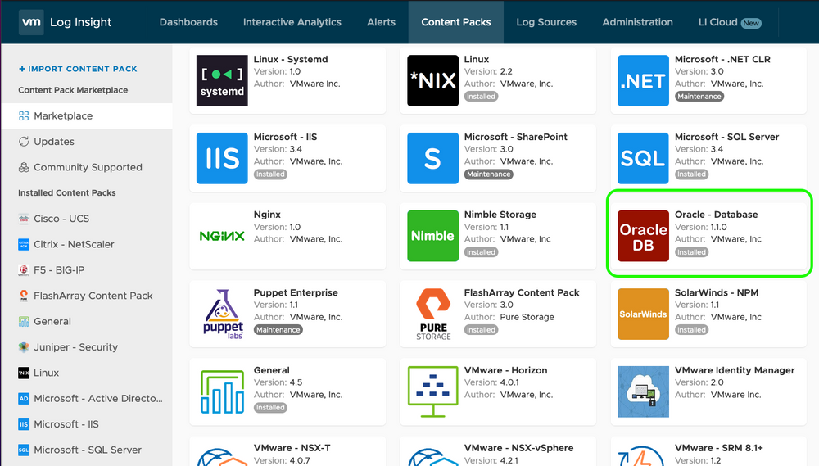This screenshot has height=466, width=819.
Task: Click the Microsoft .NET CLR icon
Action: pos(643,81)
